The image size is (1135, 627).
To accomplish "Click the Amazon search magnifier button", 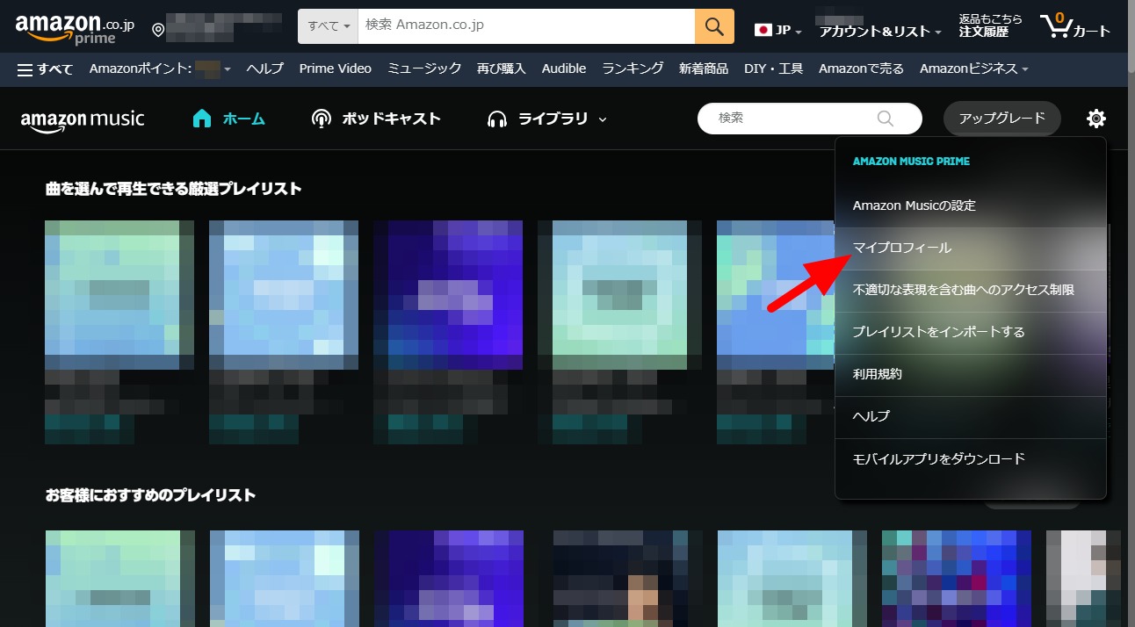I will 714,26.
